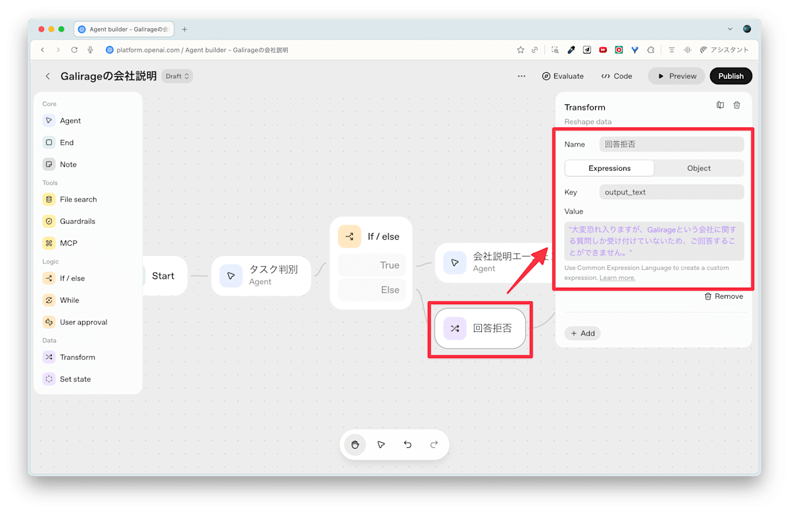
Task: Reload the page in the browser
Action: [x=74, y=50]
